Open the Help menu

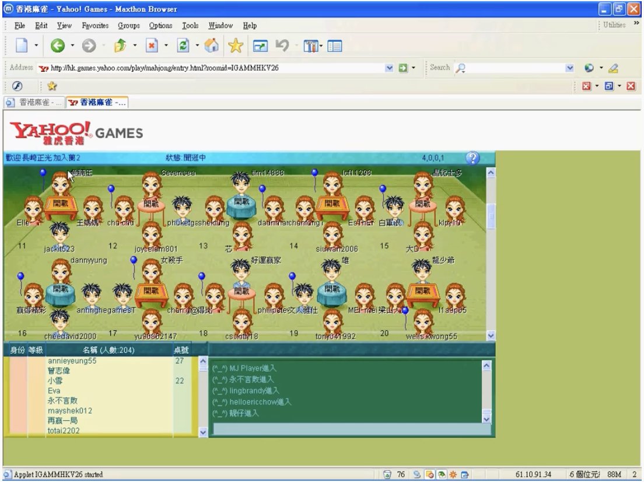pyautogui.click(x=250, y=26)
